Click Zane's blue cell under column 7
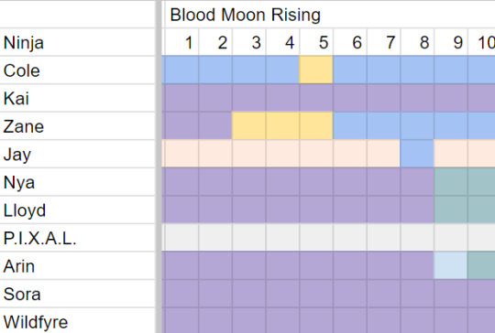The height and width of the screenshot is (333, 495). pyautogui.click(x=383, y=125)
